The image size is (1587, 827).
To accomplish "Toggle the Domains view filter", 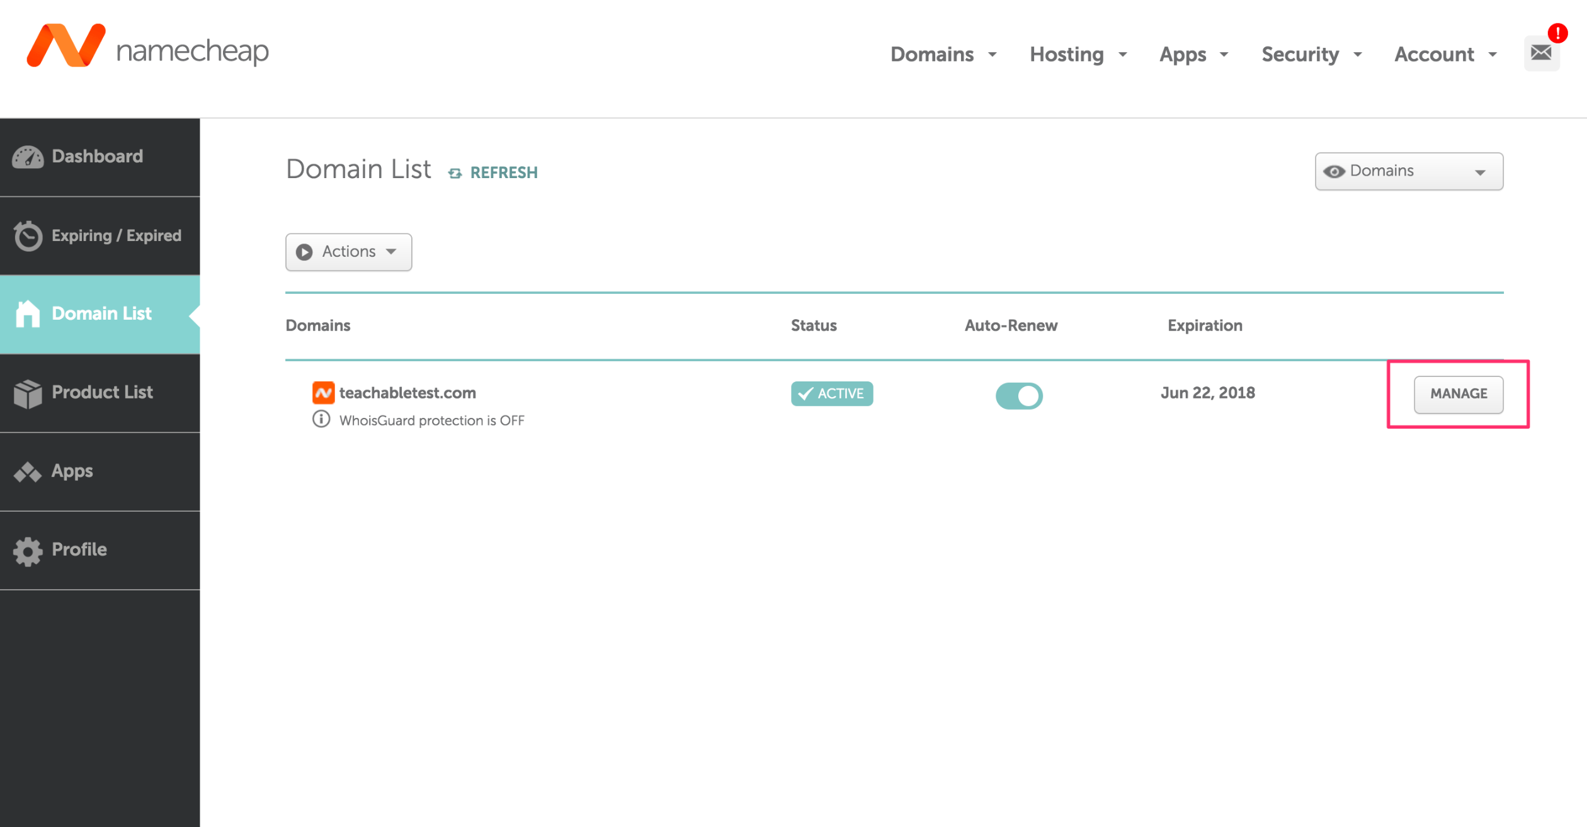I will tap(1408, 171).
